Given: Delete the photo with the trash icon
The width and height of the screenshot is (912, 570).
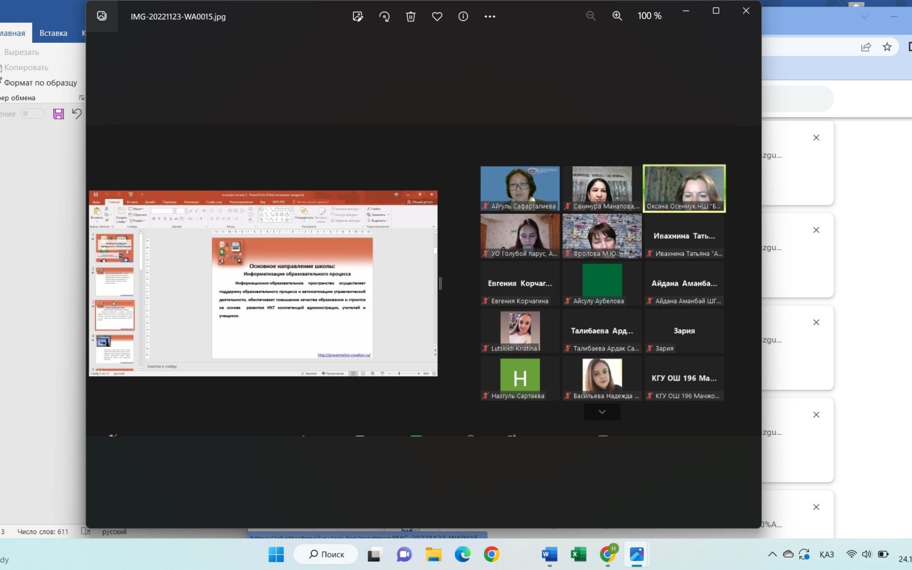Looking at the screenshot, I should (410, 16).
